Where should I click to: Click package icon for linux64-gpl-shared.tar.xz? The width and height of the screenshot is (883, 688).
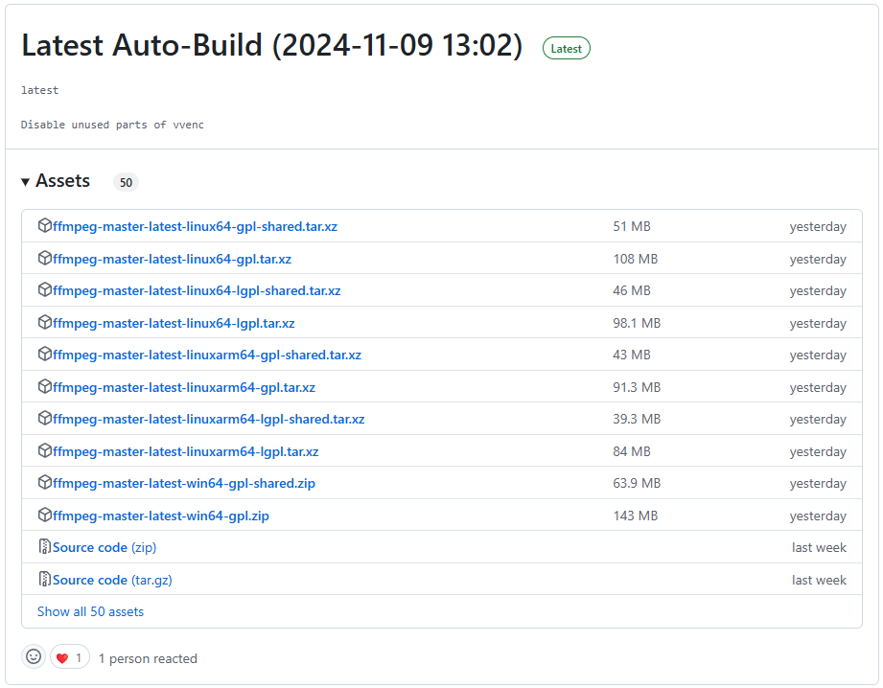coord(44,225)
